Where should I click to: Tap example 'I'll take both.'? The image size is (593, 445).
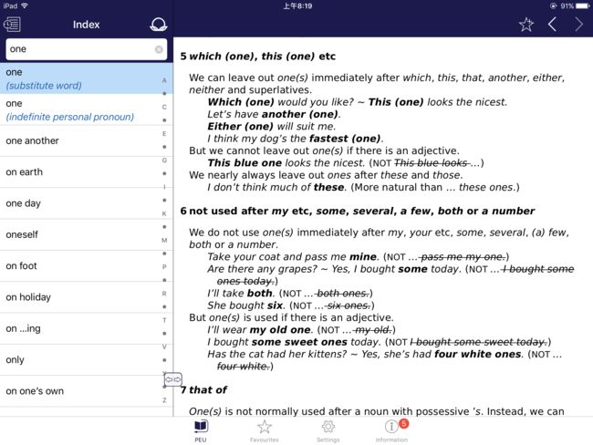point(240,293)
